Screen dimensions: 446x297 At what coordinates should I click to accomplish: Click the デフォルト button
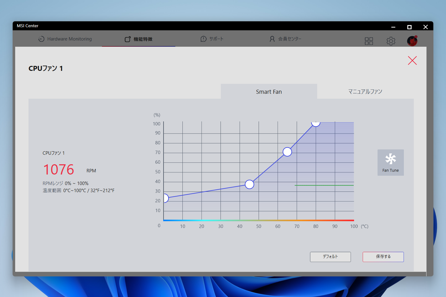pos(330,257)
